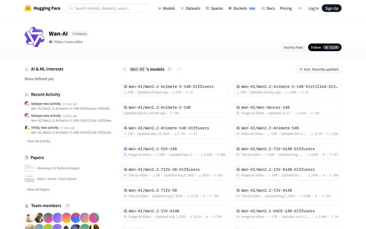This screenshot has width=366, height=229.
Task: Open the Wan2.2-Animate-14B model
Action: pyautogui.click(x=288, y=131)
